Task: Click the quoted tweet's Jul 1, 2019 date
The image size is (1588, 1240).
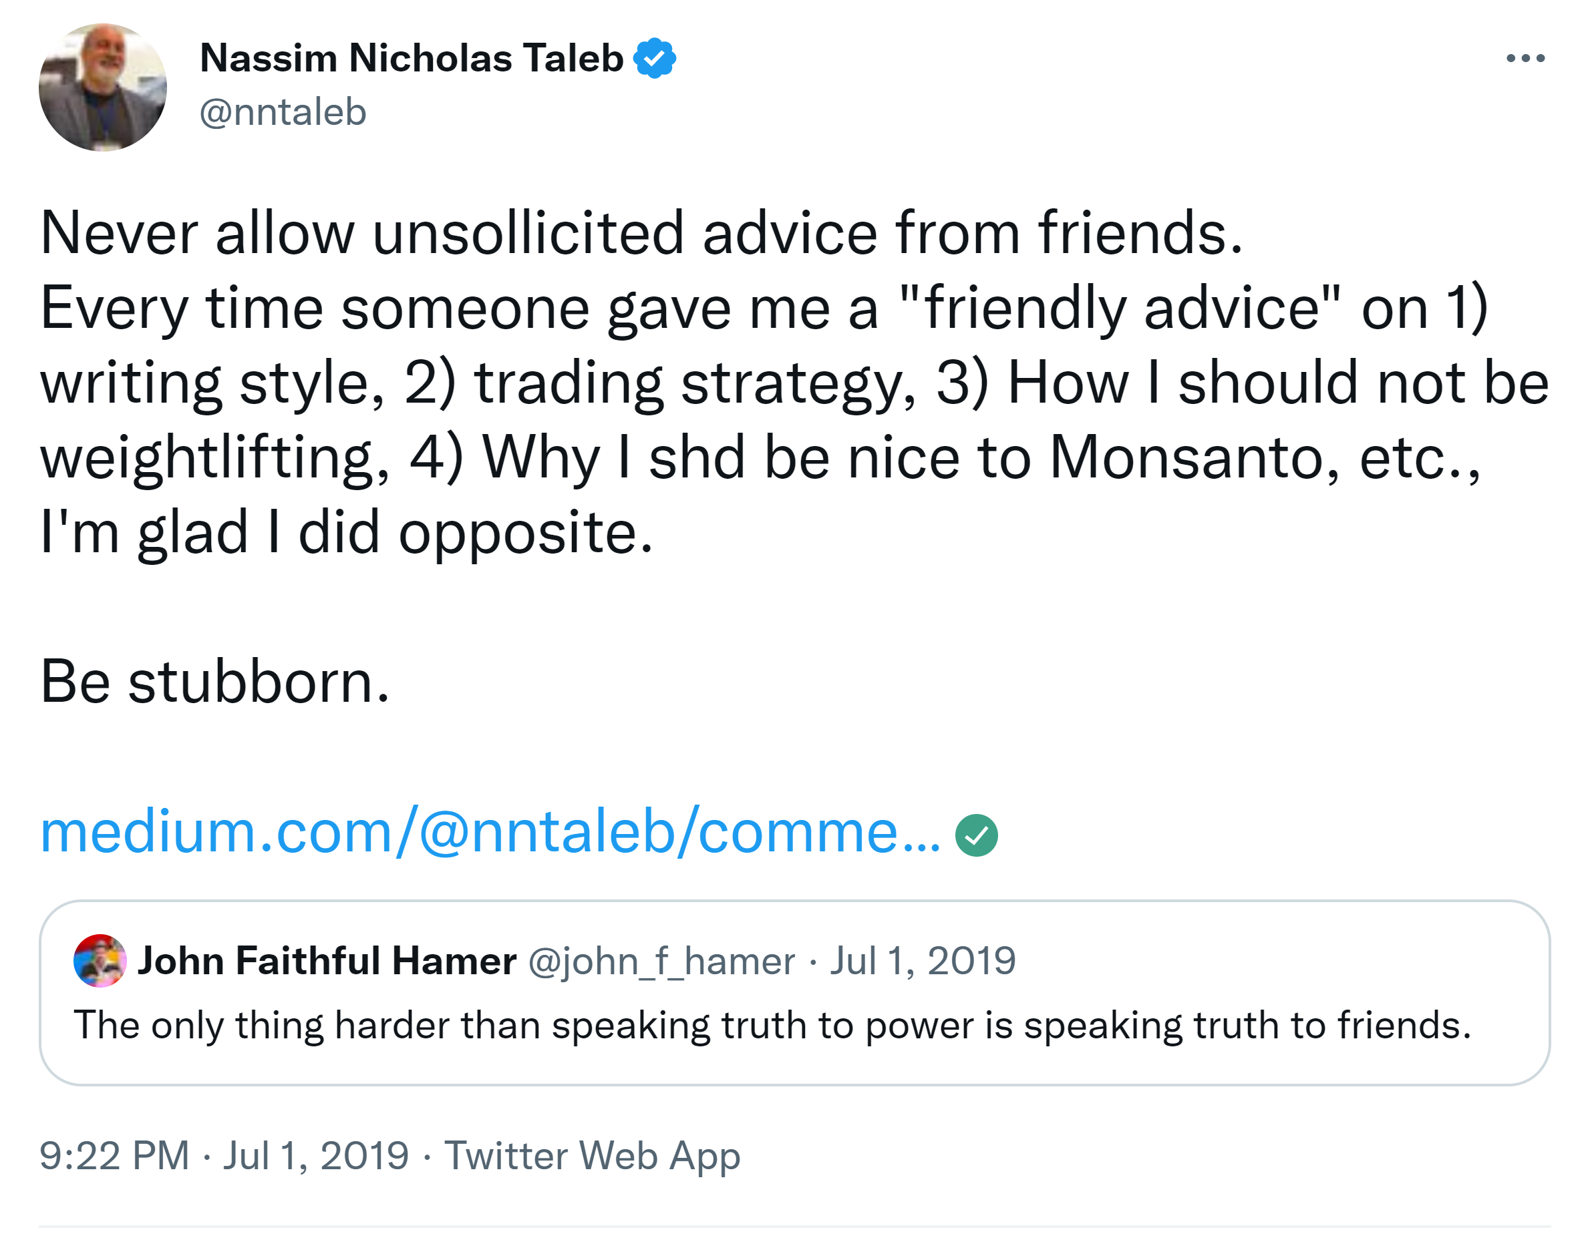Action: (x=922, y=961)
